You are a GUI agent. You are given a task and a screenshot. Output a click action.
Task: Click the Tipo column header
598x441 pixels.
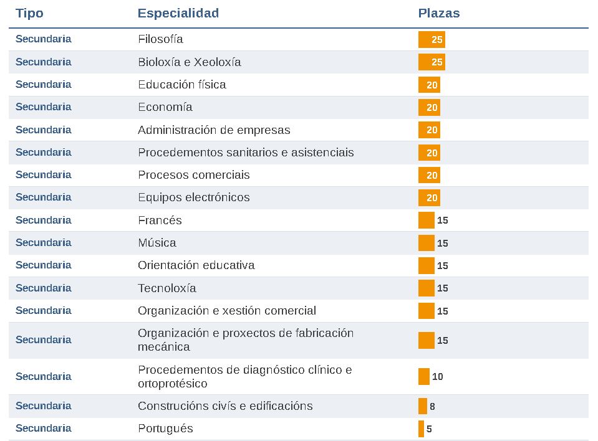tap(29, 14)
